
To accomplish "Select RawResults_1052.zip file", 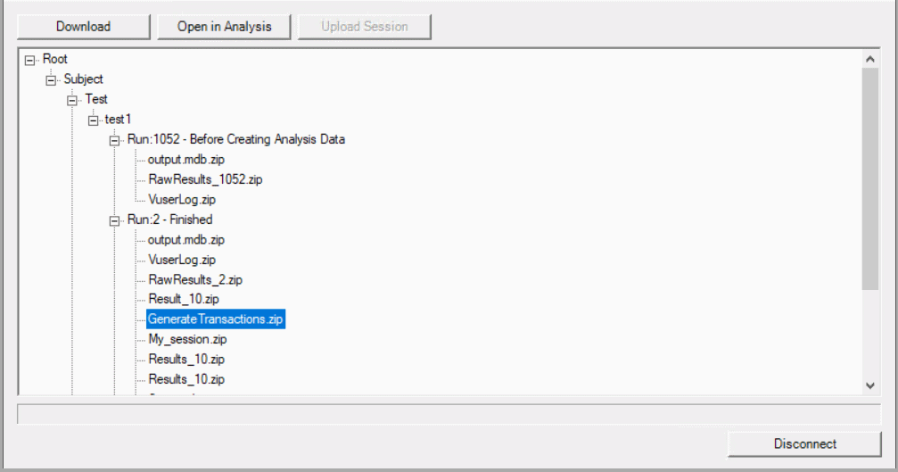I will tap(205, 179).
